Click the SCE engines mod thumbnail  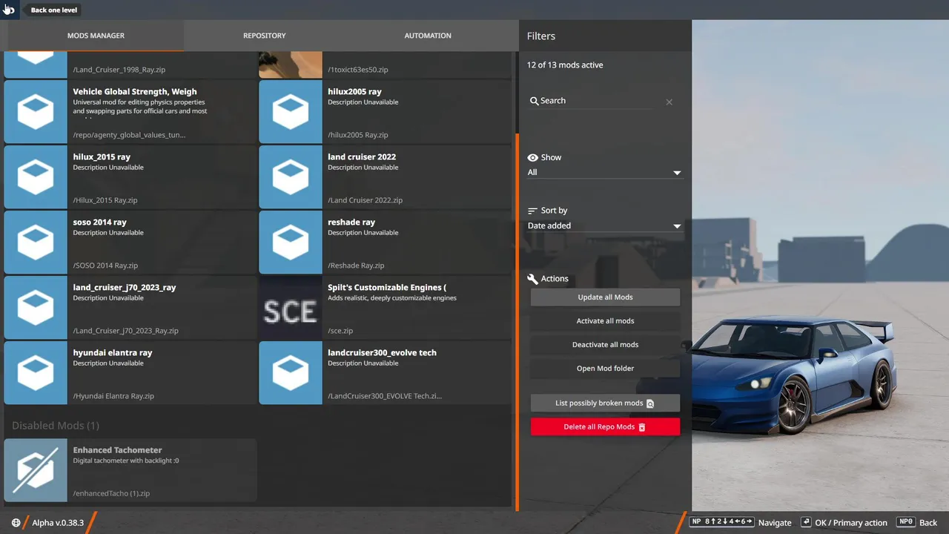pyautogui.click(x=291, y=308)
